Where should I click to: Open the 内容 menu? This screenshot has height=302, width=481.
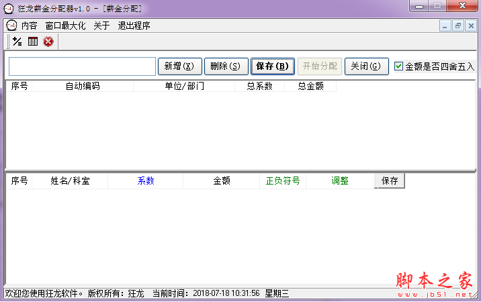point(29,26)
